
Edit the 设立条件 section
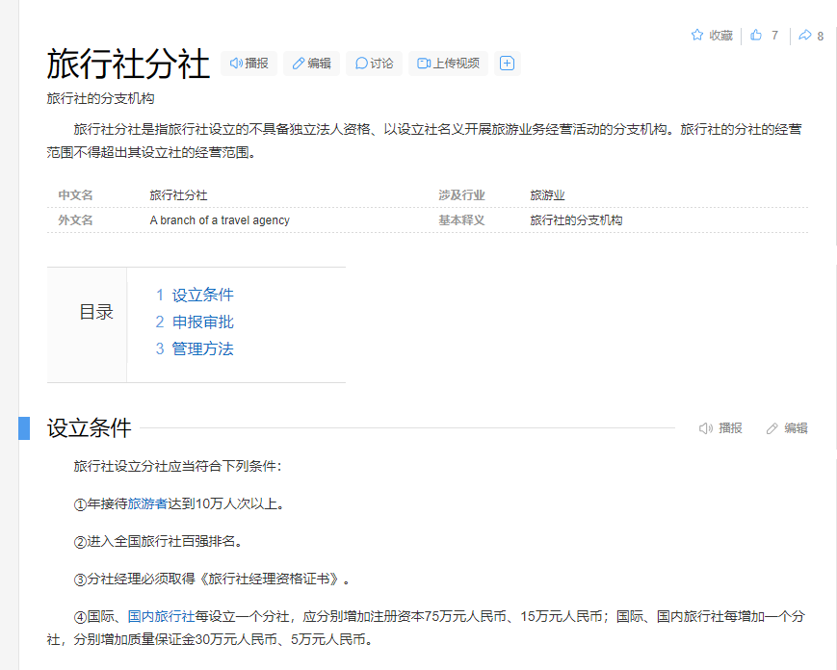pos(786,428)
